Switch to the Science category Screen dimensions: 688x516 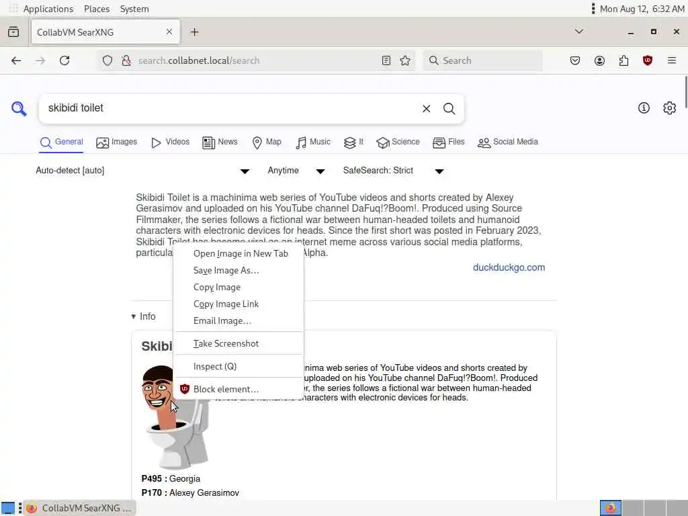(x=398, y=142)
